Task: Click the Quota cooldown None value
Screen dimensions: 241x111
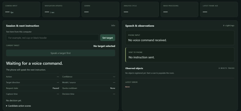Action: pos(112,88)
